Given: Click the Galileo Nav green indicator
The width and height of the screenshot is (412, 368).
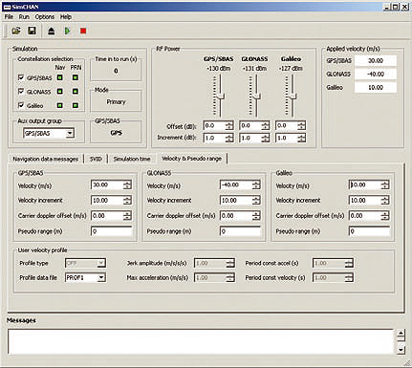Looking at the screenshot, I should click(x=59, y=105).
